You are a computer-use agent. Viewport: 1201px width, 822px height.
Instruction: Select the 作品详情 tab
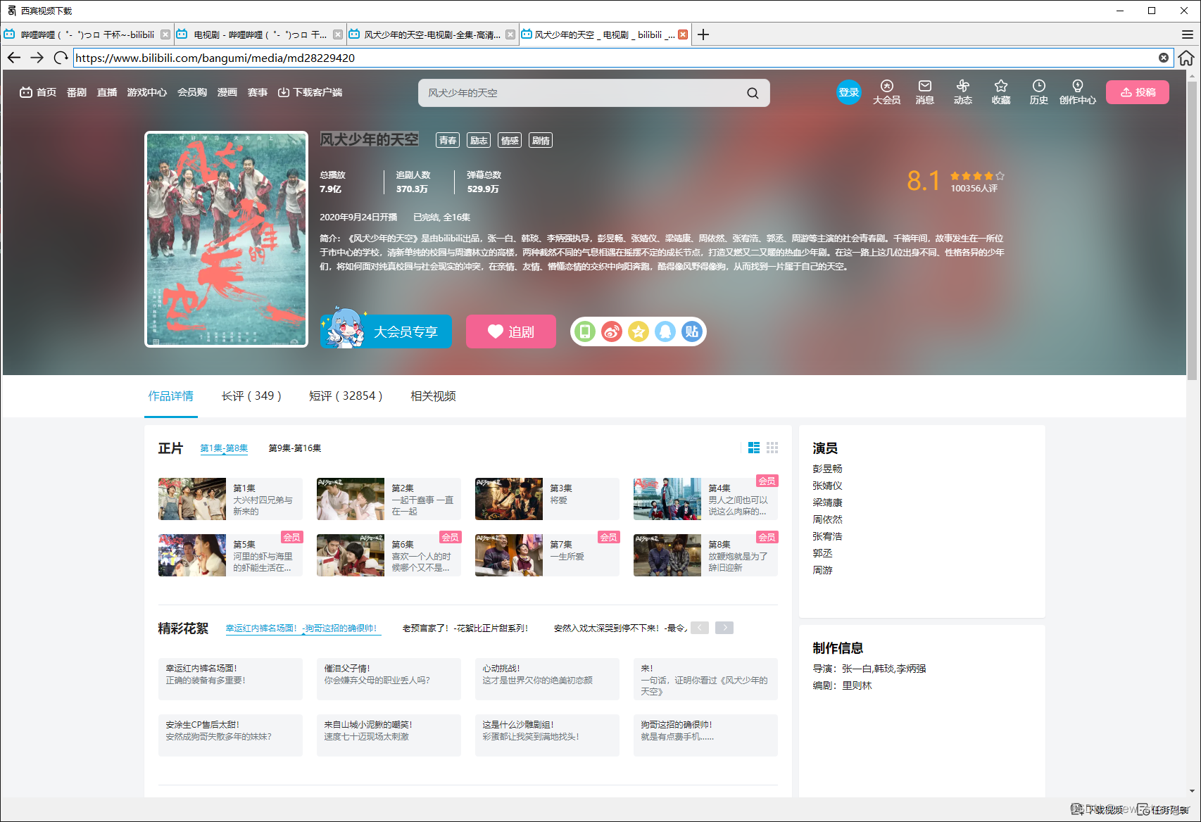170,396
